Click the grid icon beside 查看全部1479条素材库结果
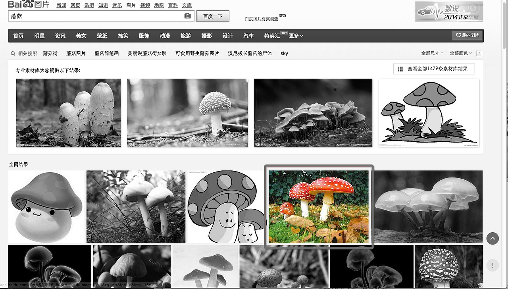Viewport: 508px width, 289px height. point(400,69)
